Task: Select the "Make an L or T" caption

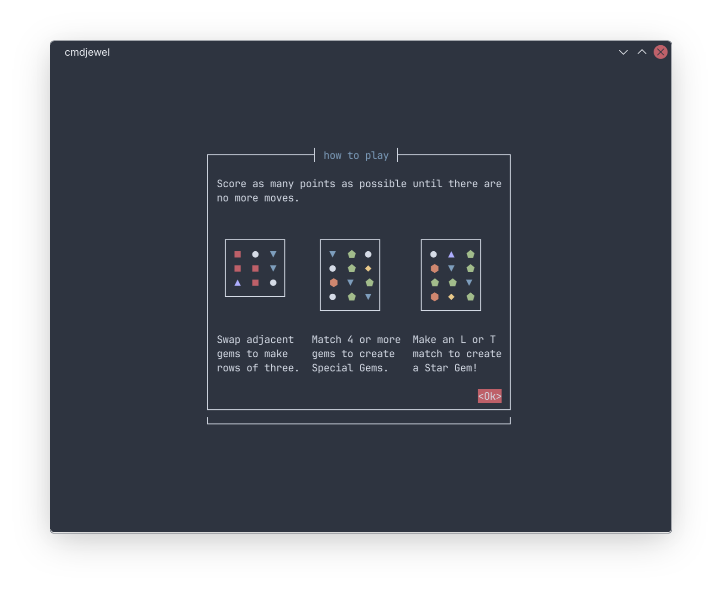Action: click(x=457, y=354)
